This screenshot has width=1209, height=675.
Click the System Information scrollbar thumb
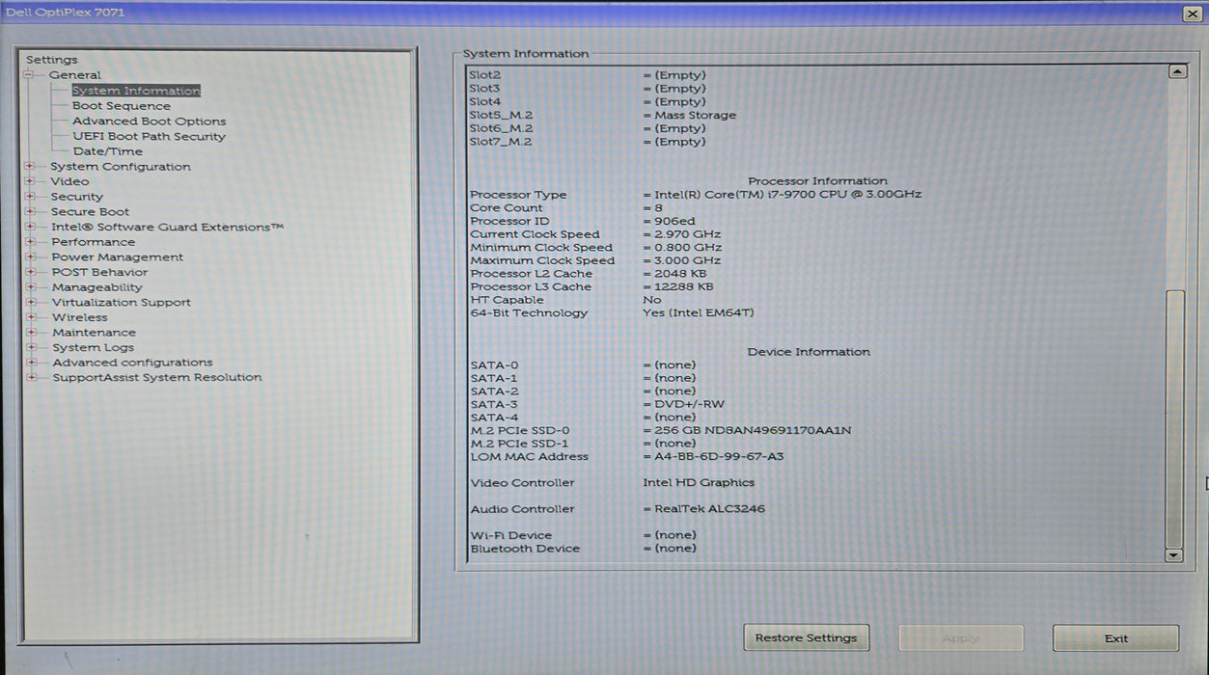(1174, 418)
